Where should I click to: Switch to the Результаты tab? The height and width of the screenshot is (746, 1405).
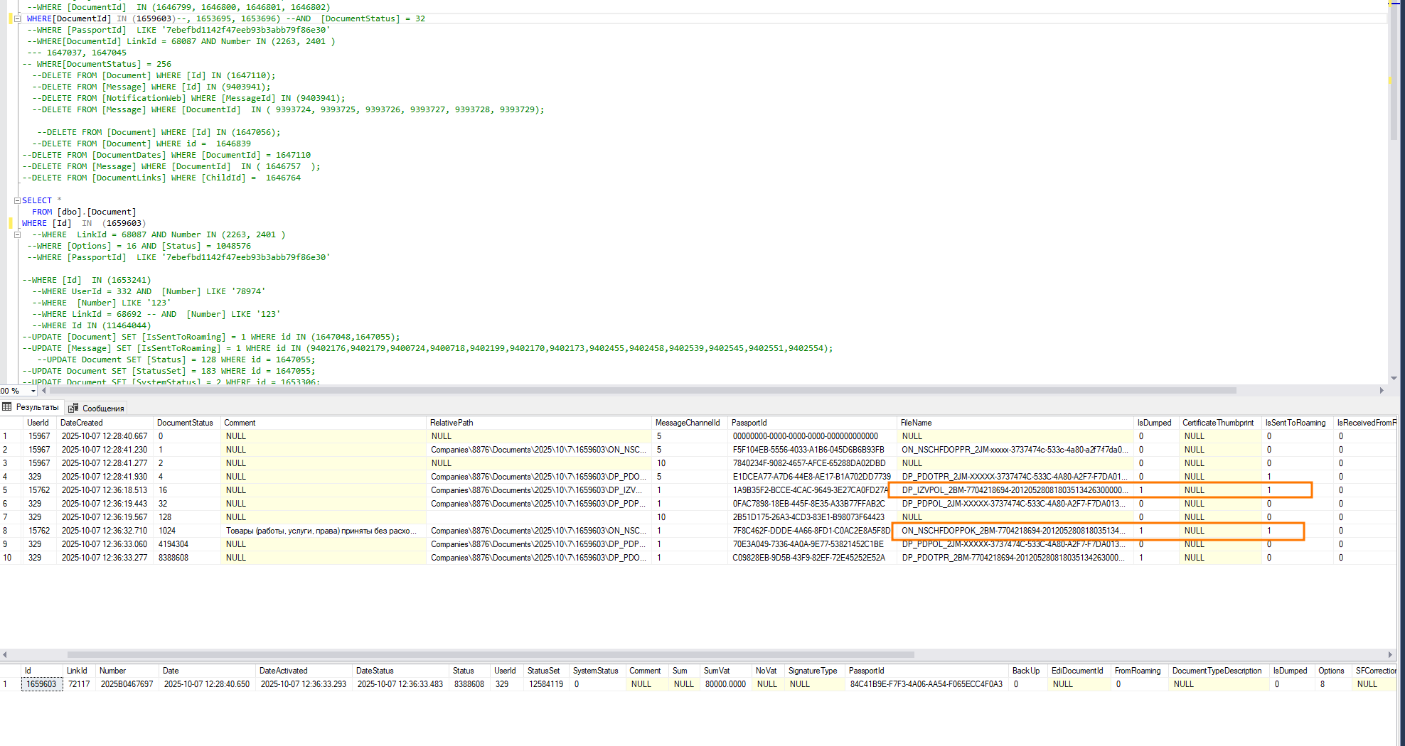click(31, 407)
